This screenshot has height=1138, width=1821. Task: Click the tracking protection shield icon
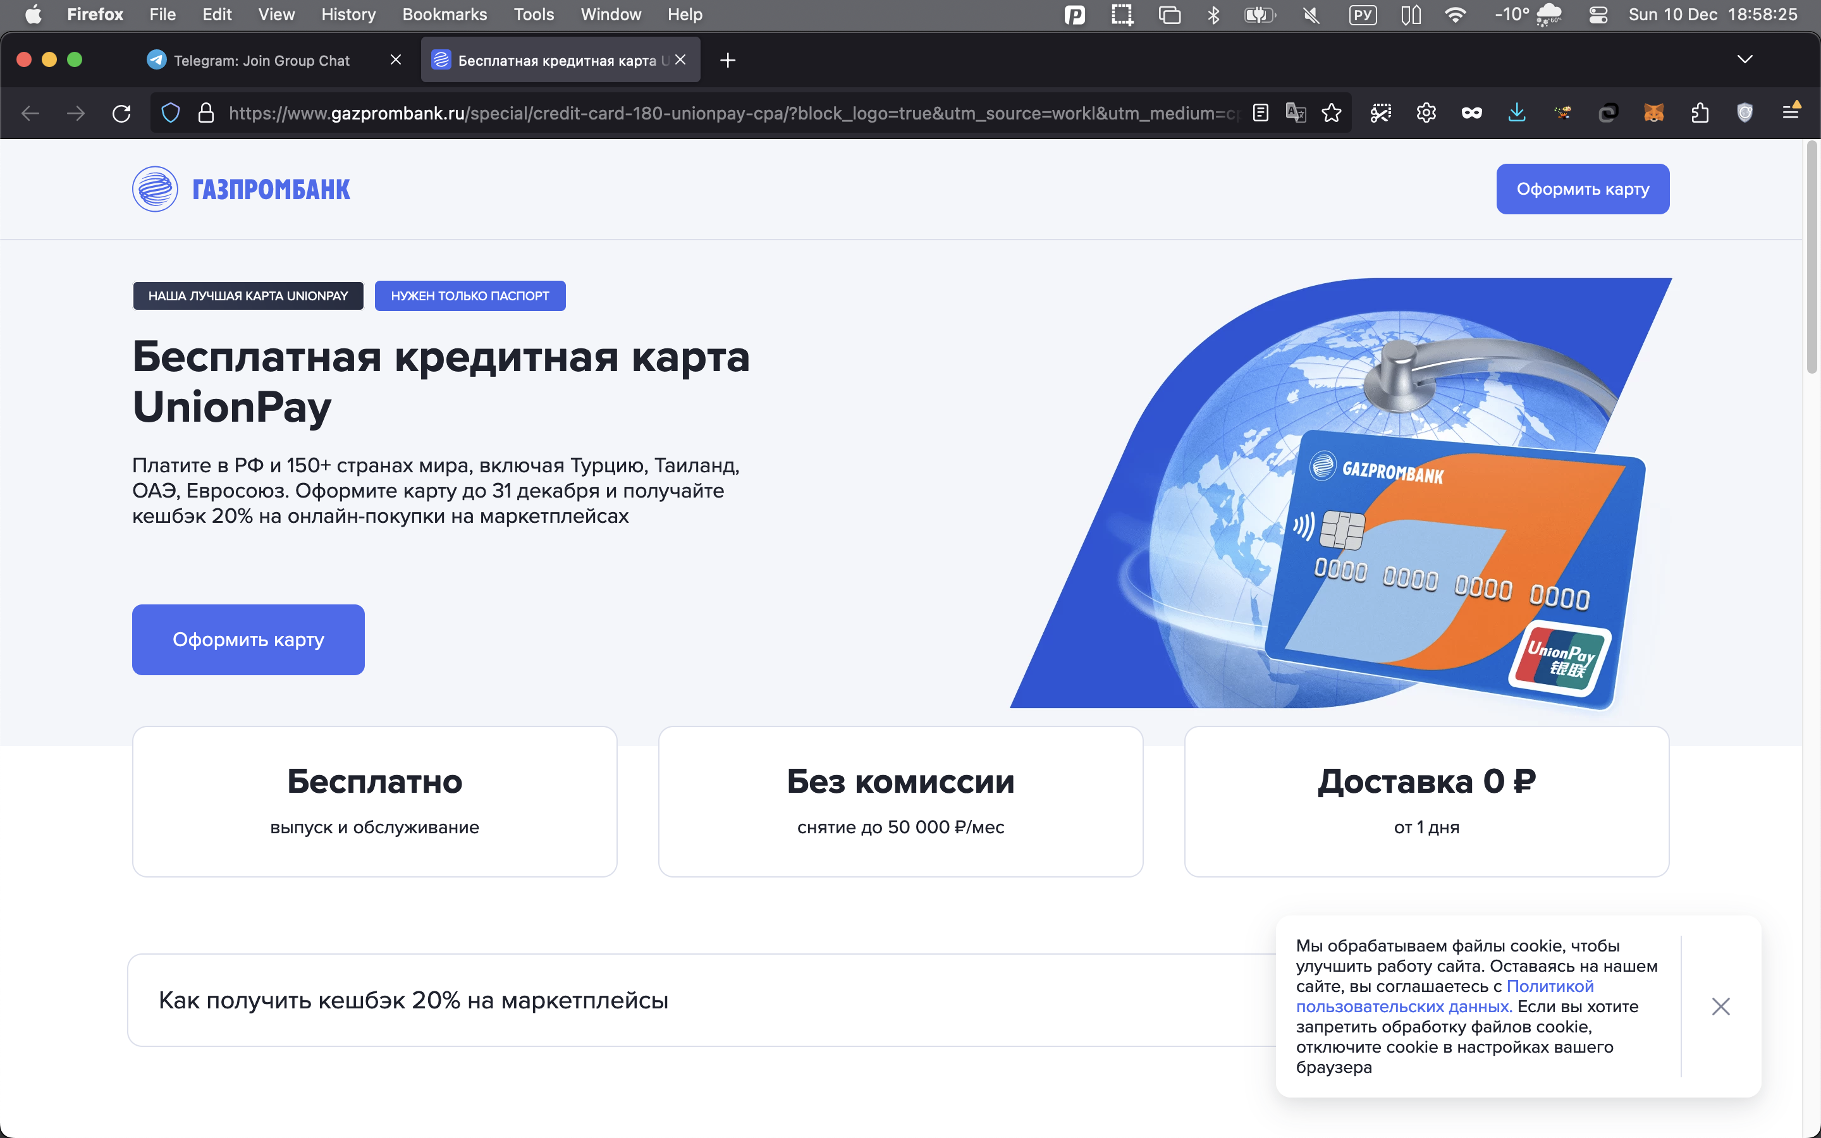click(x=171, y=113)
